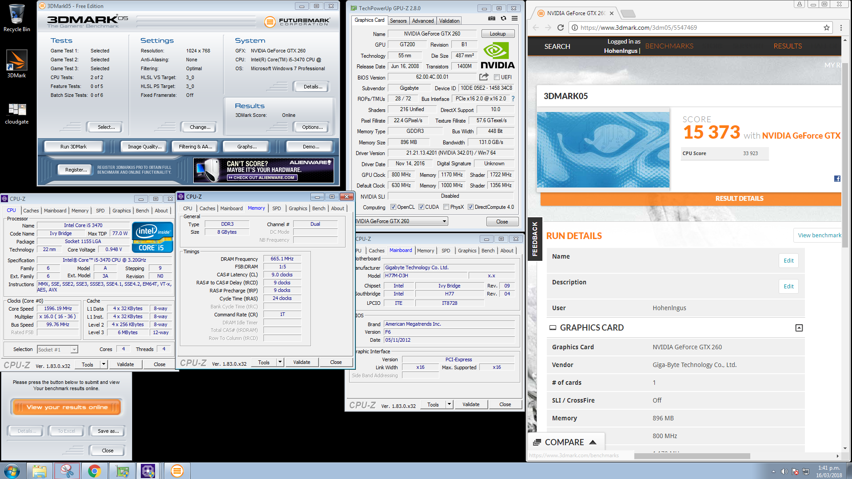Toggle the CUDA checkbox

421,207
